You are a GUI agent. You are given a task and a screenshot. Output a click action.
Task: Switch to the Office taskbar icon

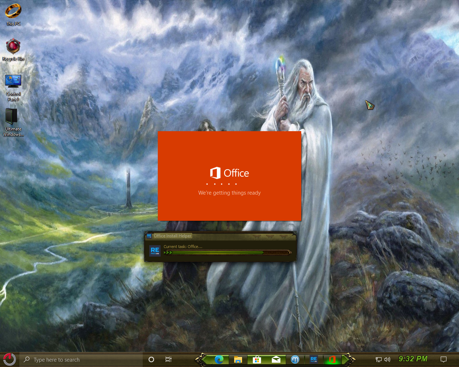click(332, 359)
